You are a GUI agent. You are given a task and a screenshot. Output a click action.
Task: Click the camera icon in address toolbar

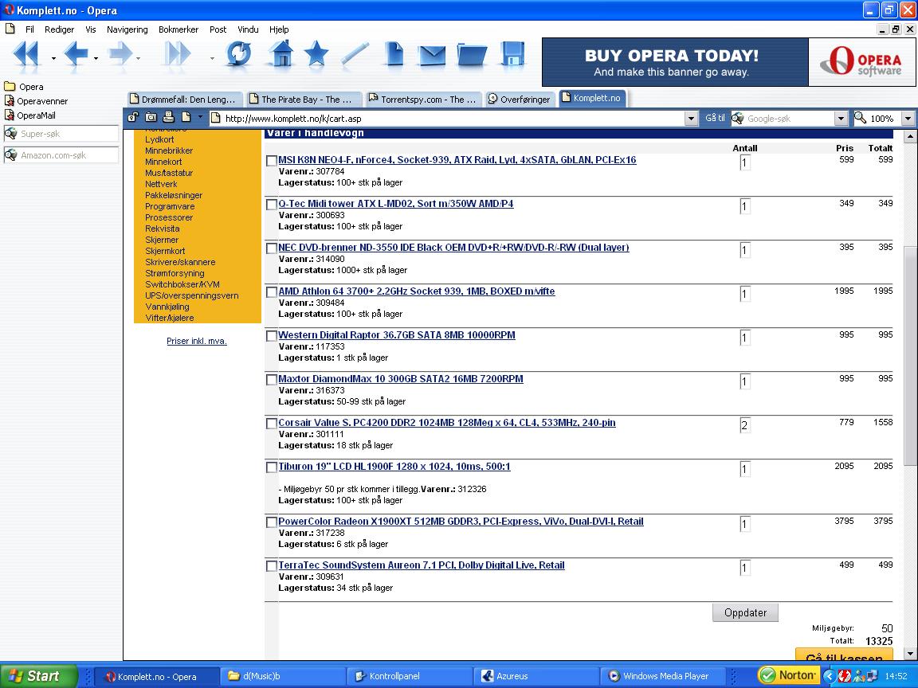[x=151, y=117]
